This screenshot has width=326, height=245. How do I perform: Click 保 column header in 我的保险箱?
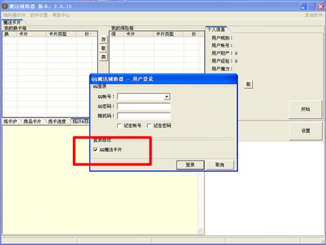tap(117, 34)
